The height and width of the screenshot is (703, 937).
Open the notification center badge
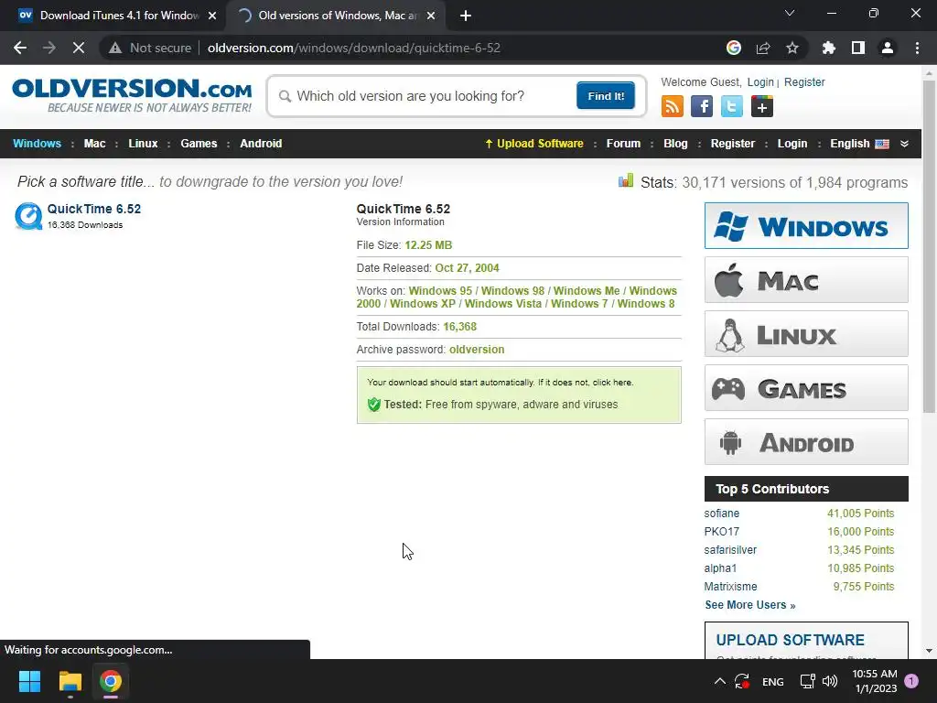[x=911, y=681]
